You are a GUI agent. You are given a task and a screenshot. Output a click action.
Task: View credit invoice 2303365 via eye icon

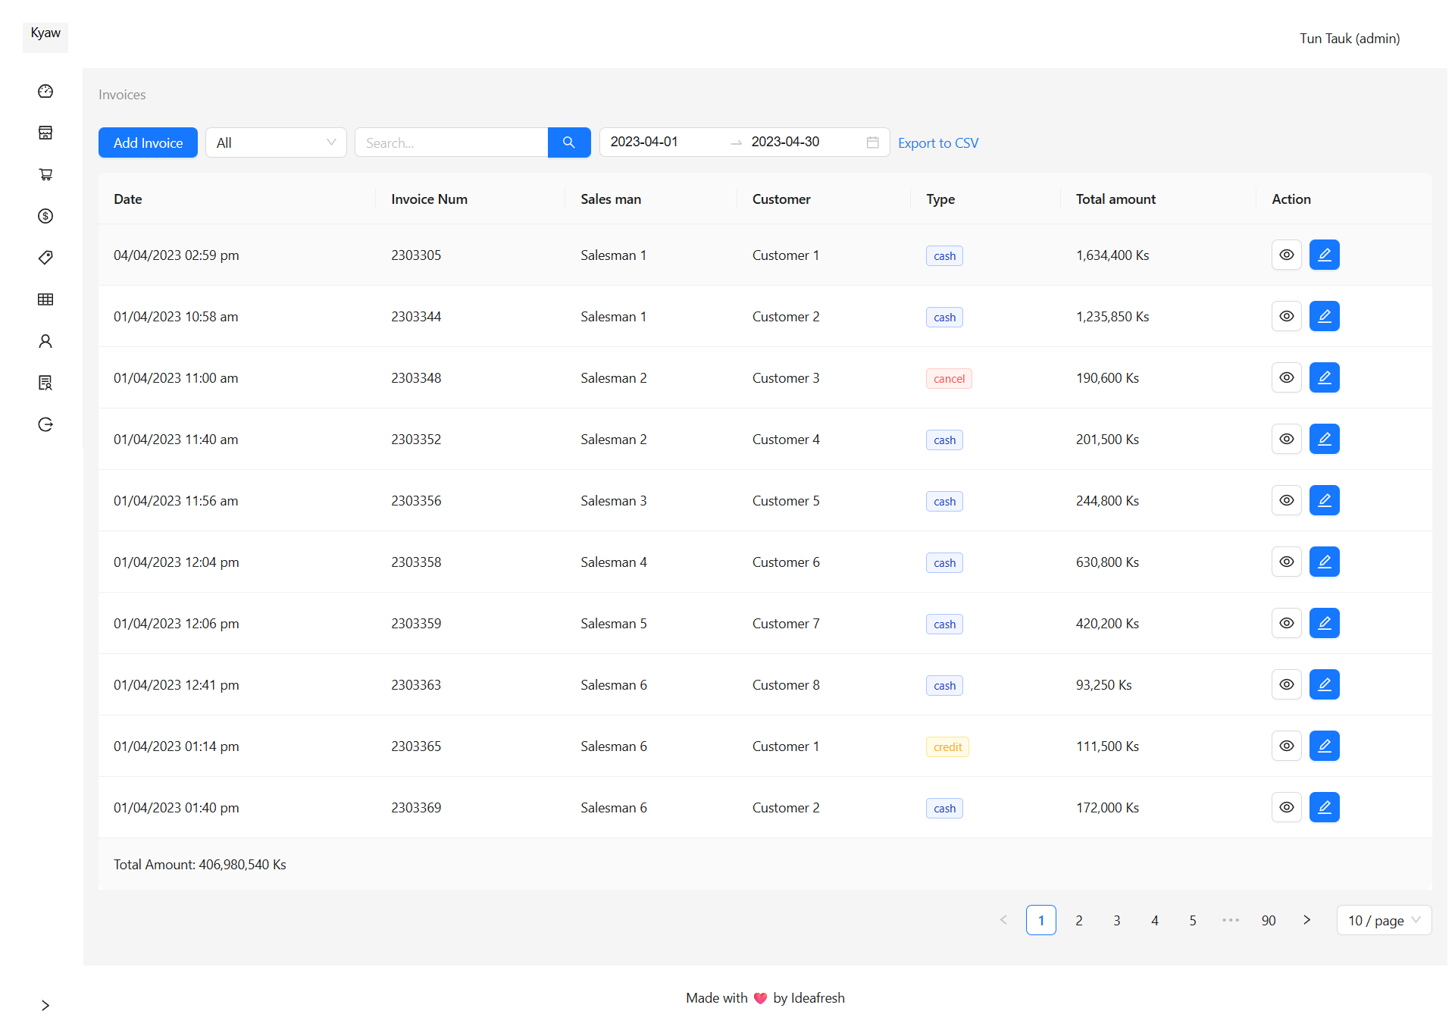coord(1286,746)
